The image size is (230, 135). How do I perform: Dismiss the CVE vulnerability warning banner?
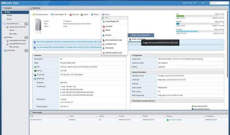tap(221, 42)
